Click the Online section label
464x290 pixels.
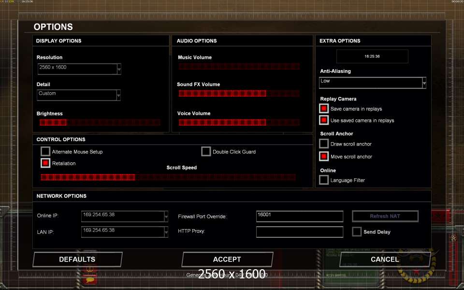pyautogui.click(x=328, y=171)
